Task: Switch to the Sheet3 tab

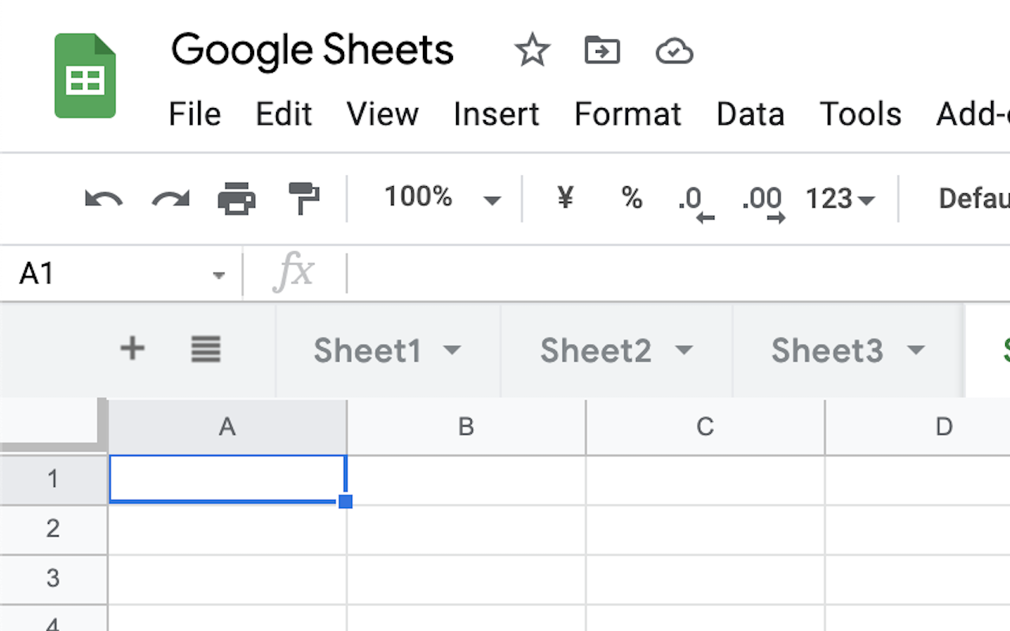Action: 827,350
